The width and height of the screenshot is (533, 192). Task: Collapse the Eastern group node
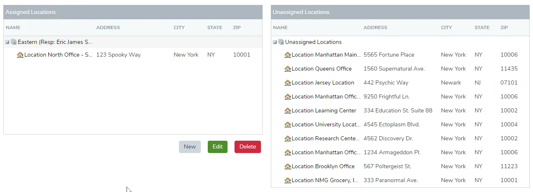click(x=7, y=42)
